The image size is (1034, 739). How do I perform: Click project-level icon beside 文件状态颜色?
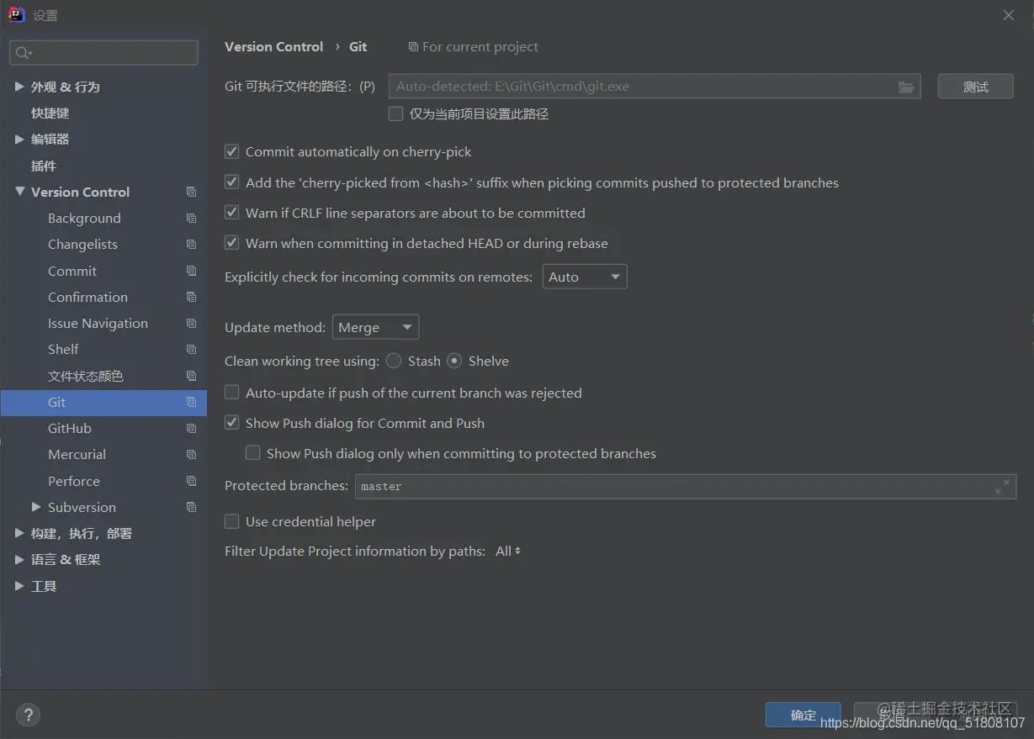(191, 376)
